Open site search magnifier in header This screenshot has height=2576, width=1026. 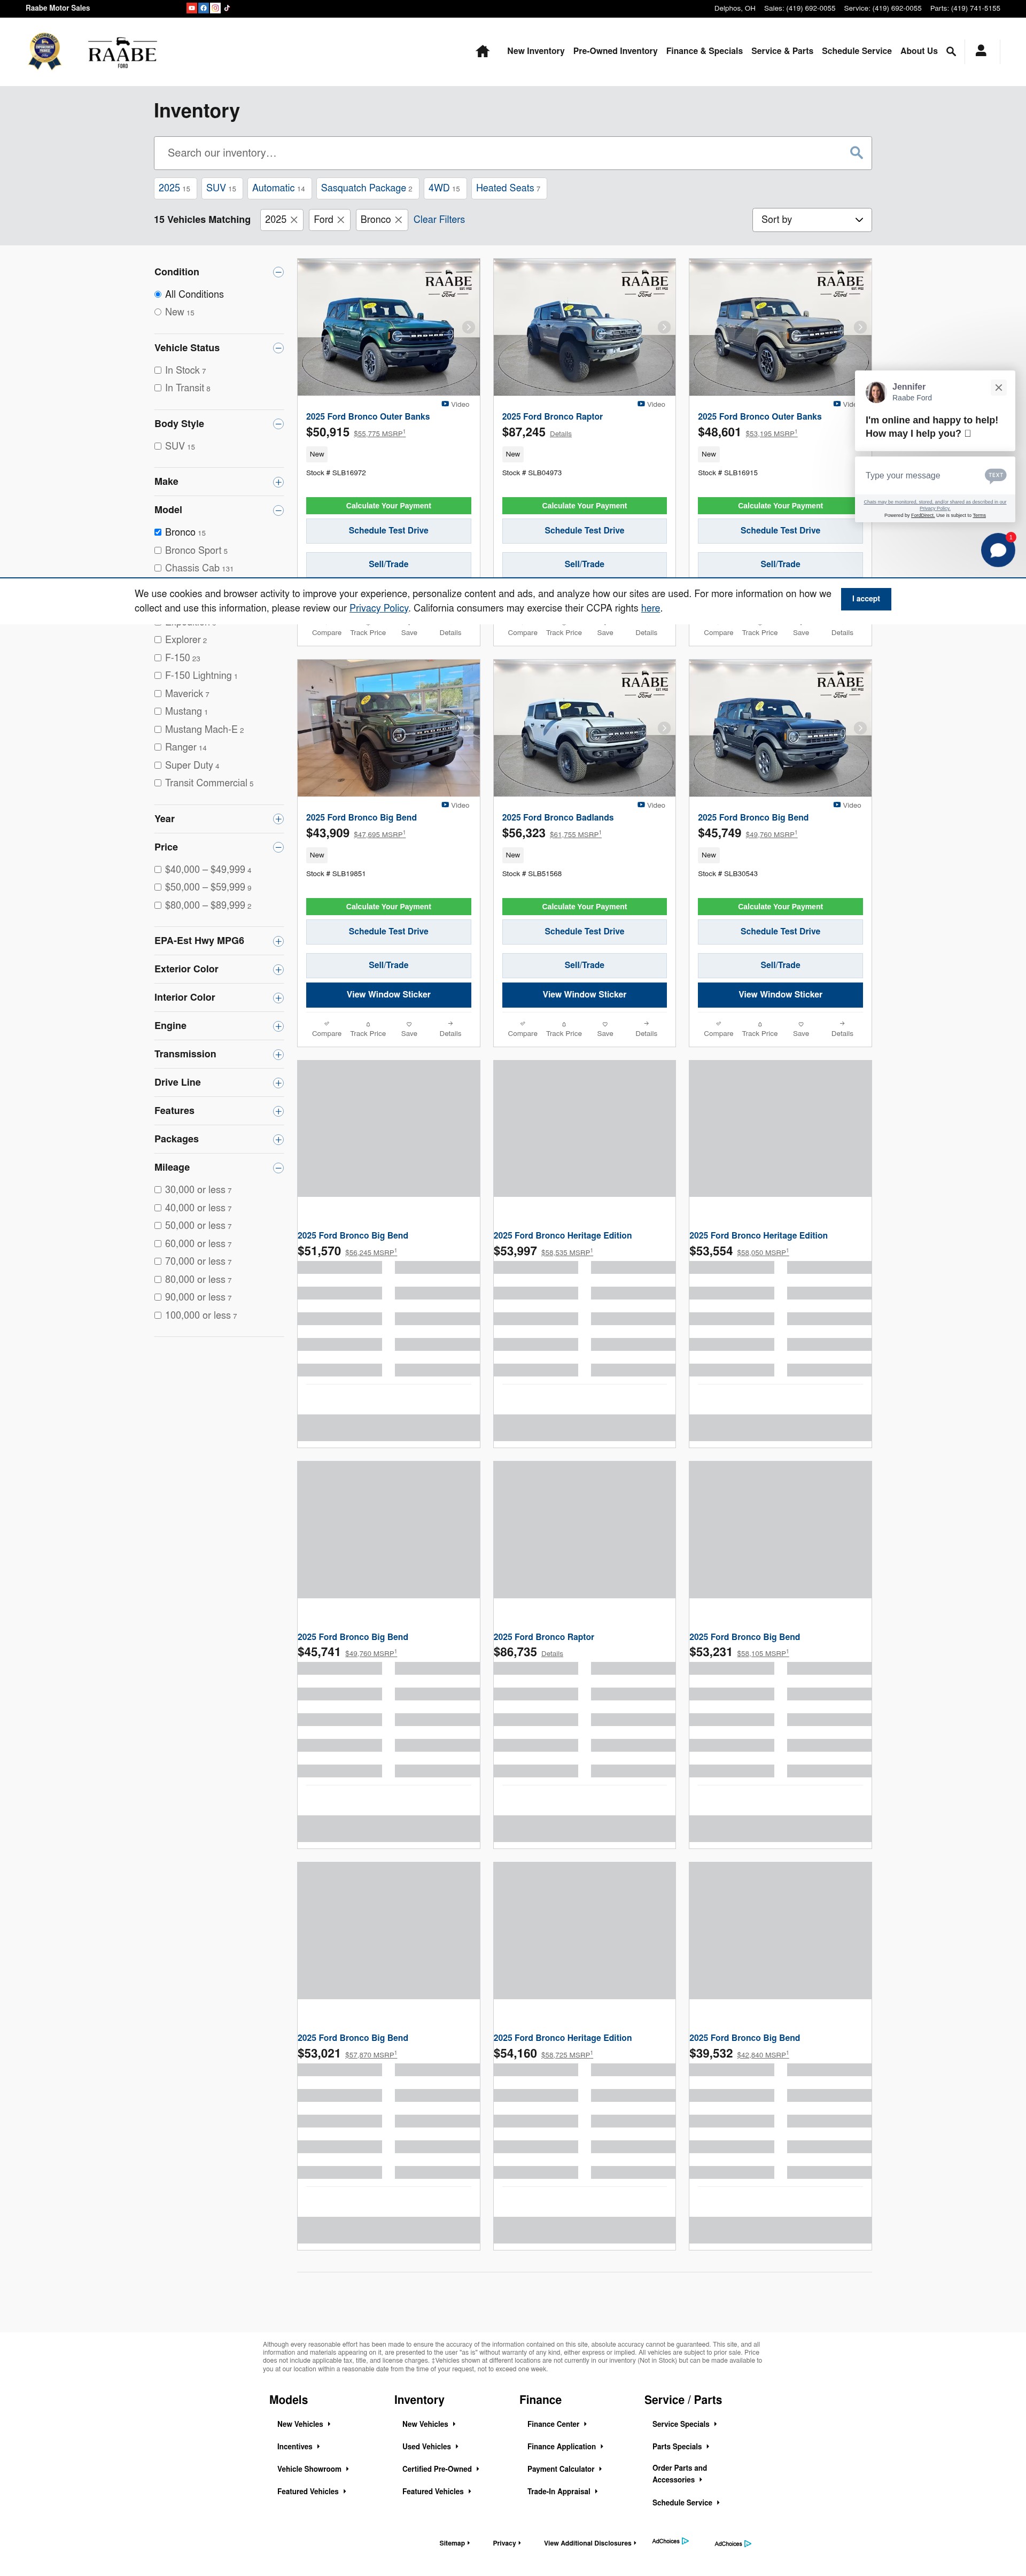click(951, 51)
